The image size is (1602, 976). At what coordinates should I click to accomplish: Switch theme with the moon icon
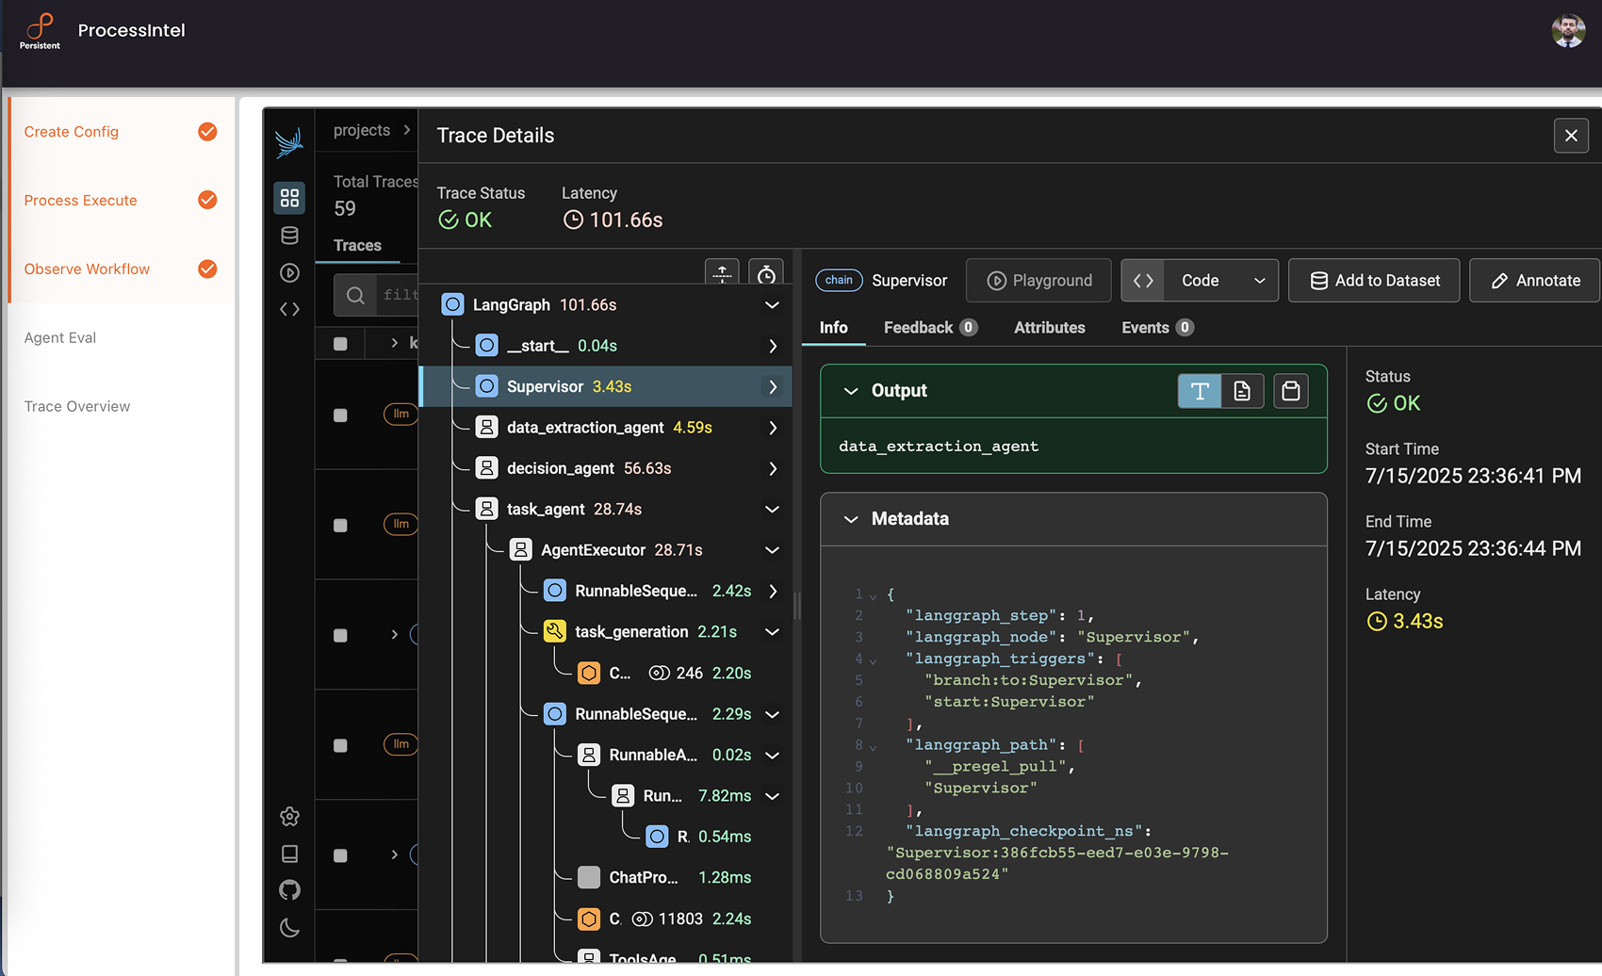[289, 928]
